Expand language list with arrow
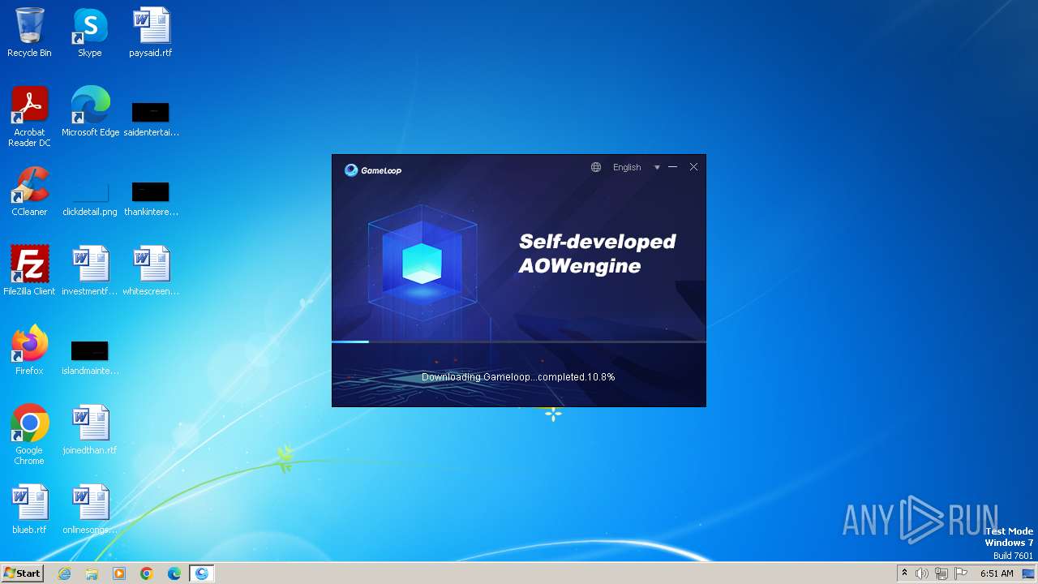 657,167
